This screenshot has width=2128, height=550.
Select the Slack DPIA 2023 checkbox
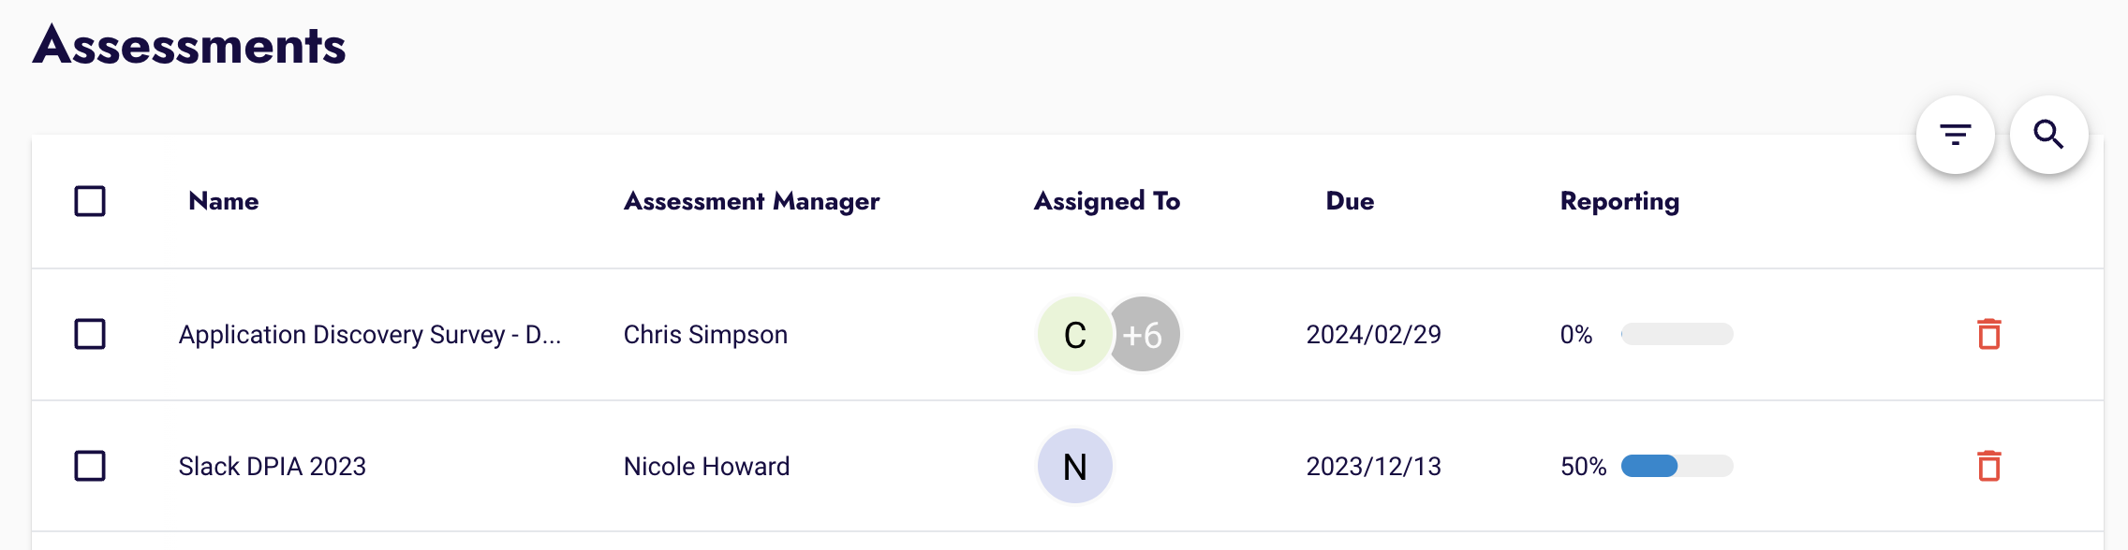[90, 466]
